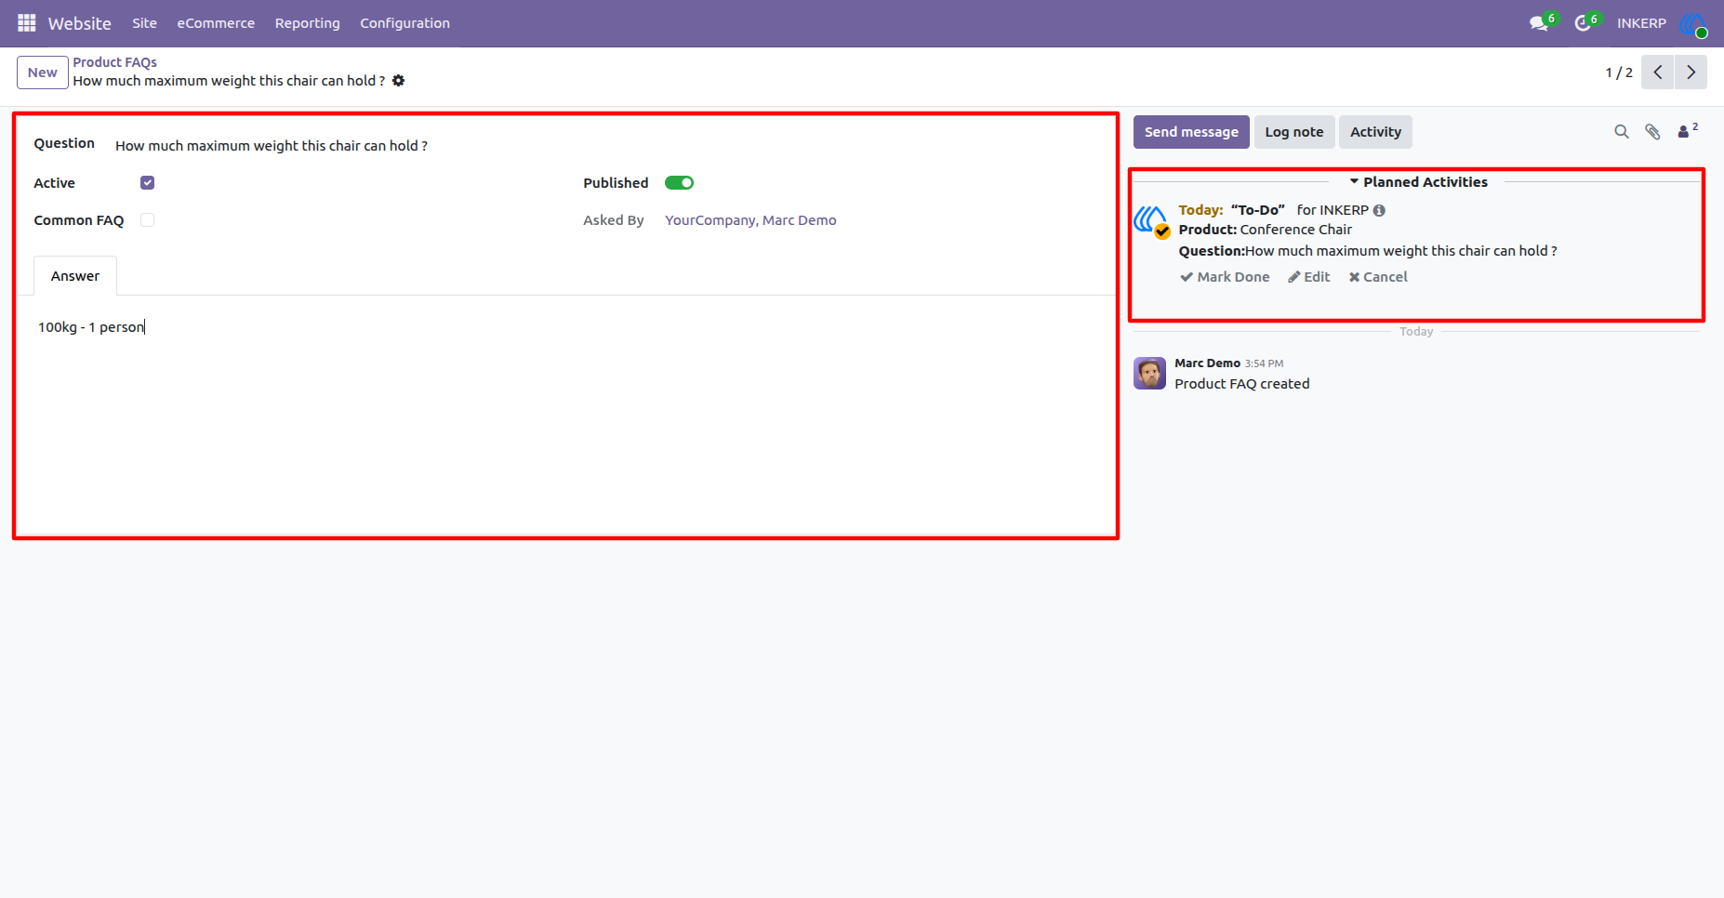Click the info icon next to INKERP

(x=1379, y=210)
